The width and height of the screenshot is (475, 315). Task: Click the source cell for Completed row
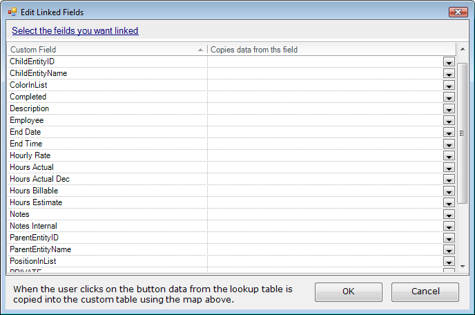click(x=325, y=97)
